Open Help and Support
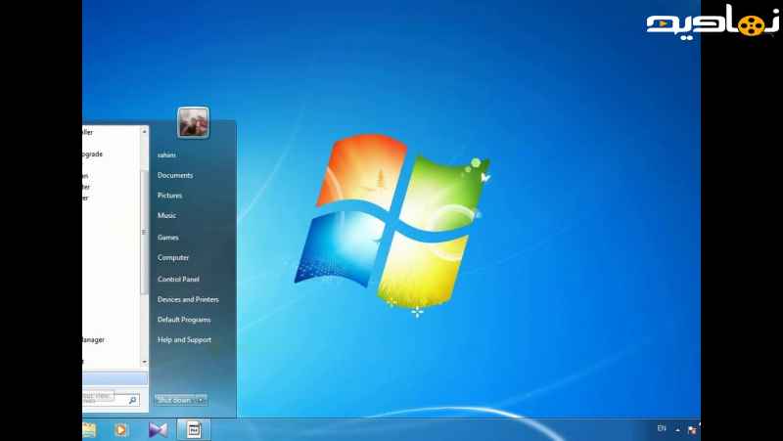The width and height of the screenshot is (783, 441). (184, 339)
